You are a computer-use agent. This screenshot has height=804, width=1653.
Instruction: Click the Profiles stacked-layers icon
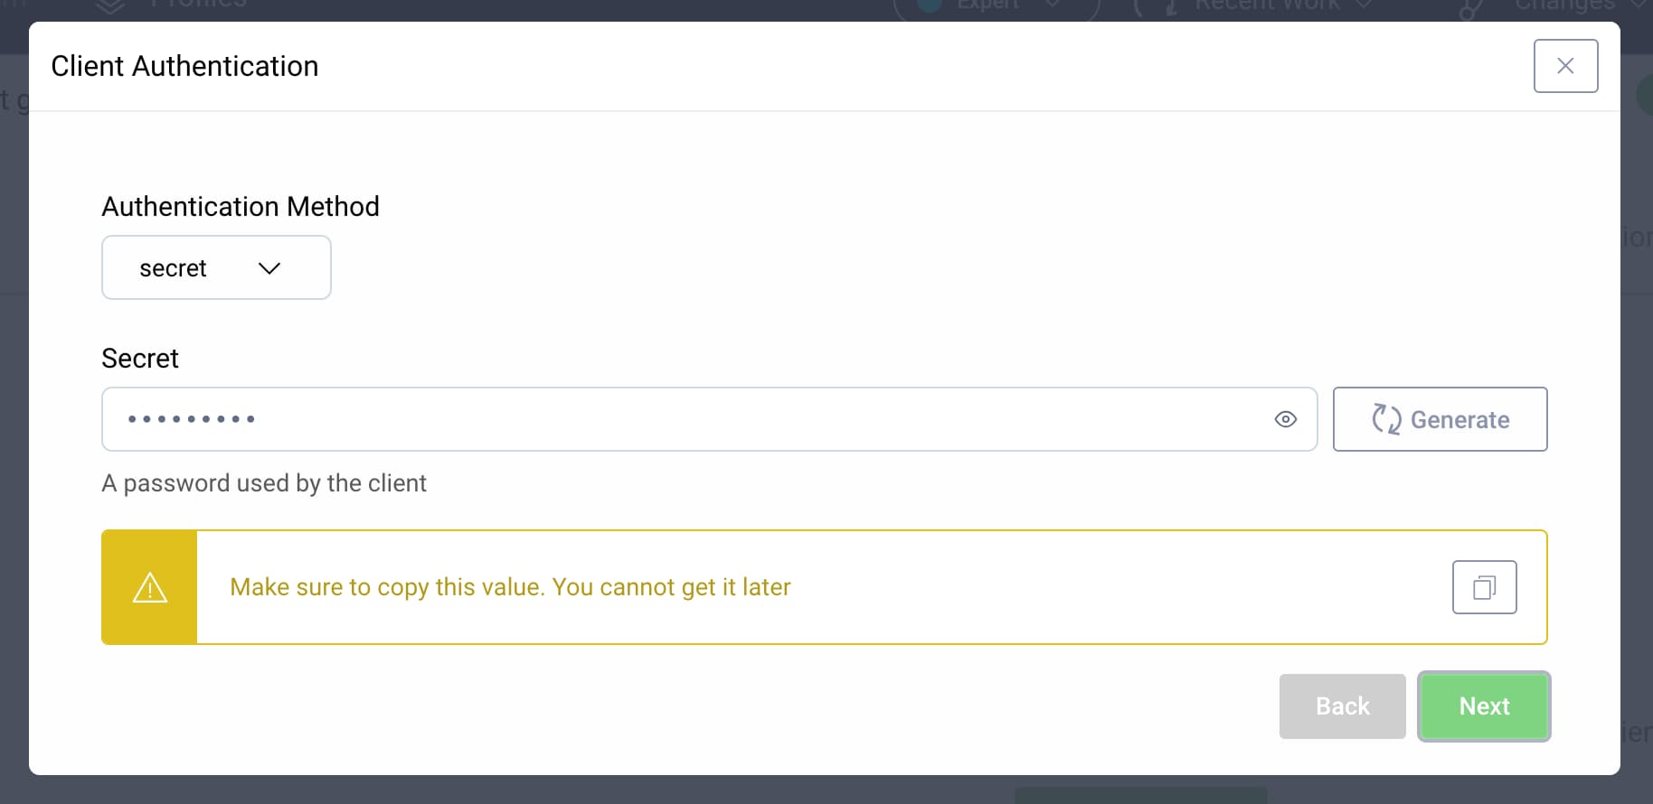click(x=109, y=5)
